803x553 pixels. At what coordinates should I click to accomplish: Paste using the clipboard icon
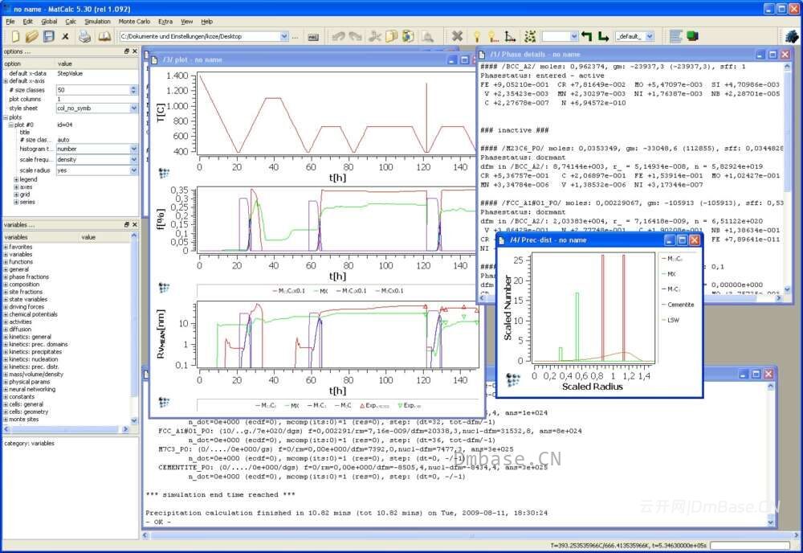(409, 36)
